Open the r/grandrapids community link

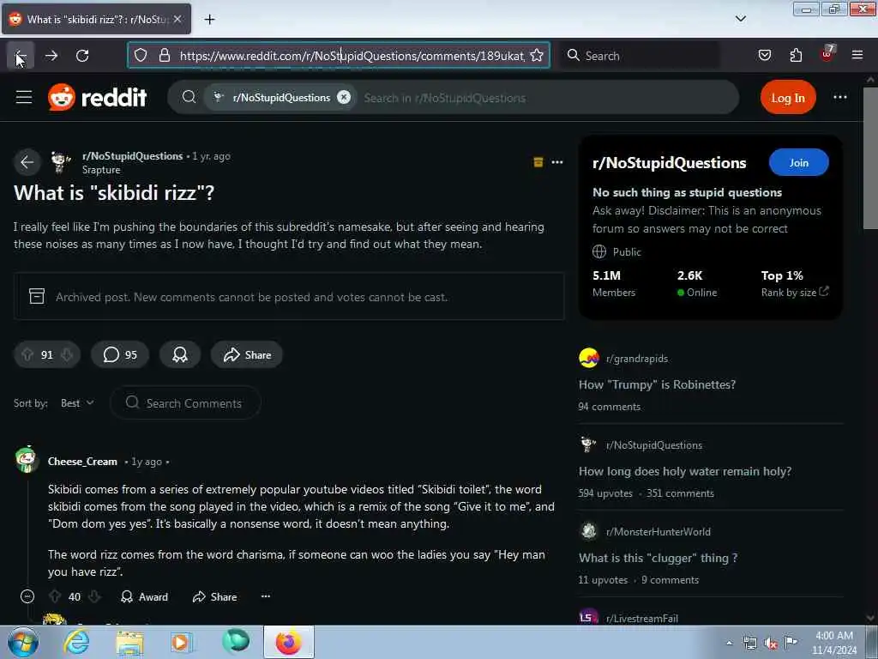(x=637, y=359)
